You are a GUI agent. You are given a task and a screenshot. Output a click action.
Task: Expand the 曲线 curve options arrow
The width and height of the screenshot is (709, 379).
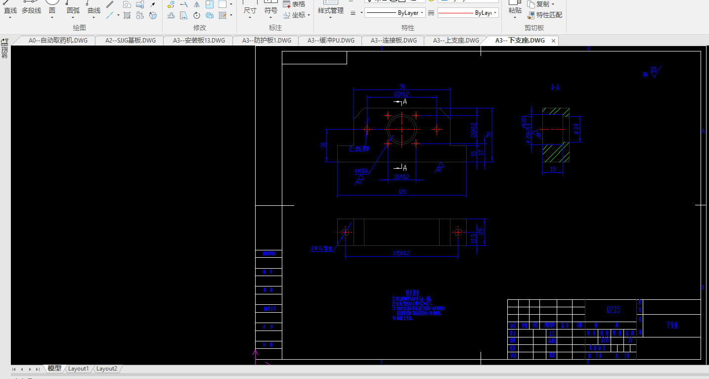click(x=94, y=18)
